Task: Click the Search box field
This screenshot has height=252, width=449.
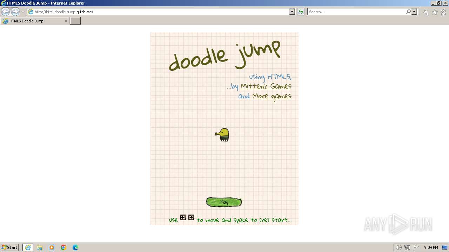Action: (356, 12)
